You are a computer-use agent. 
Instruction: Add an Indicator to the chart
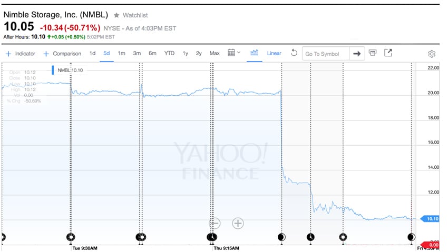click(x=20, y=54)
